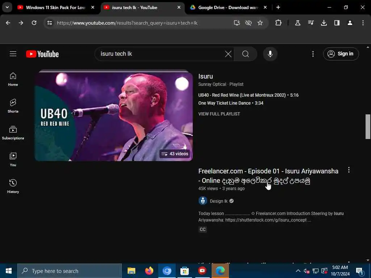Image resolution: width=371 pixels, height=278 pixels.
Task: Sign in to YouTube
Action: click(x=341, y=54)
